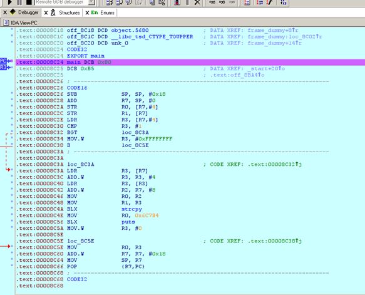Click the Step over toolbar icon

[120, 3]
